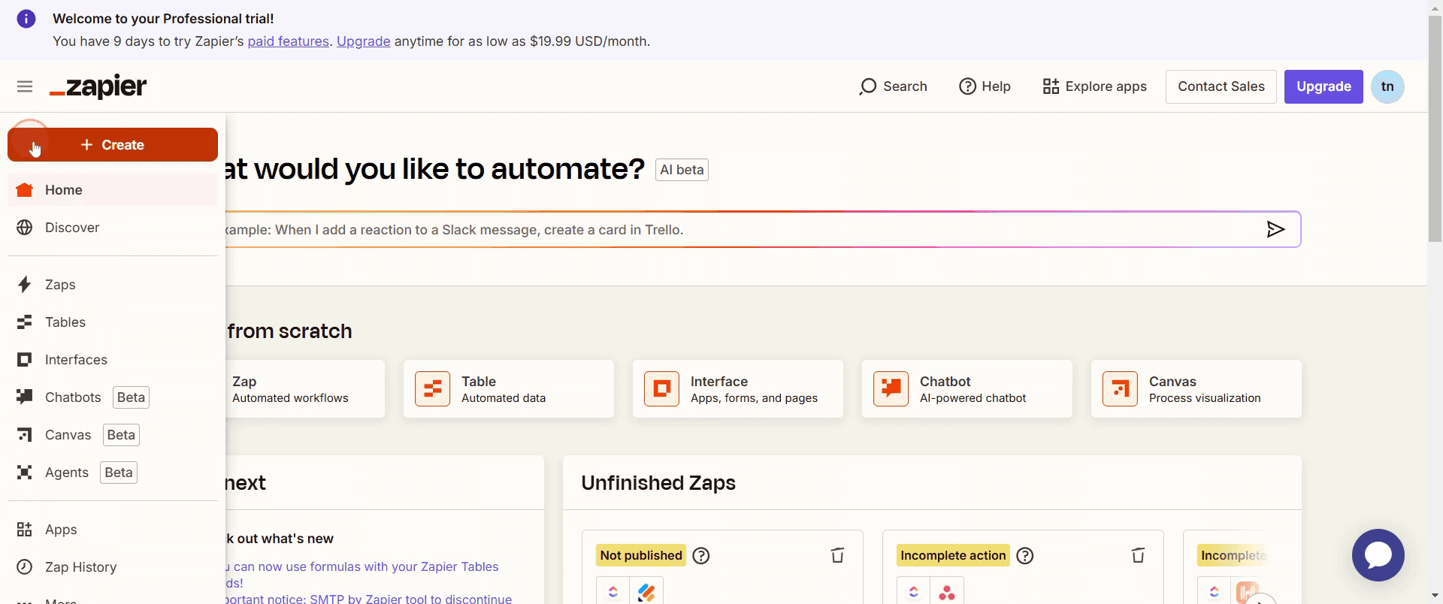The image size is (1443, 604).
Task: Open the formulas with Zapier Tables news link
Action: [362, 574]
